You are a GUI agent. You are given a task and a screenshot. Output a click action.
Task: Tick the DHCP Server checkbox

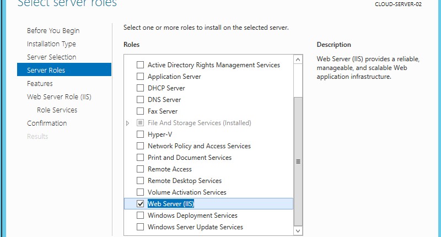click(140, 88)
